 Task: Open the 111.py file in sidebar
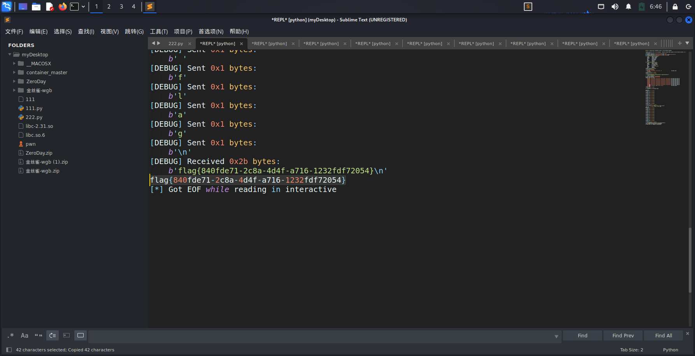34,108
